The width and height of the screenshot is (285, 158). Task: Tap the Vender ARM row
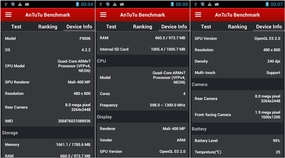pyautogui.click(x=142, y=140)
